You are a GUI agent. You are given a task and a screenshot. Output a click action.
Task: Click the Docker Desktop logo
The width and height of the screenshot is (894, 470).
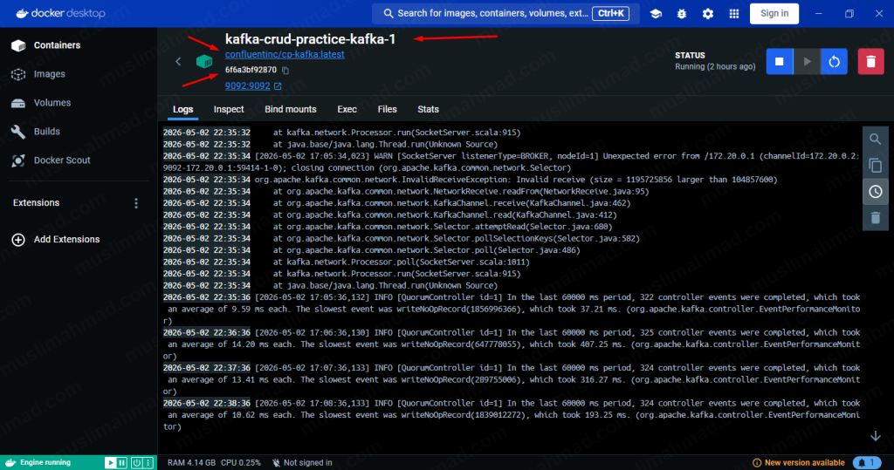(60, 13)
